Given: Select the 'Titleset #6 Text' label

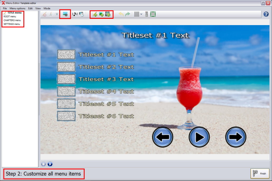Looking at the screenshot, I should pyautogui.click(x=106, y=116).
